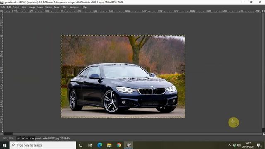Image resolution: width=265 pixels, height=149 pixels.
Task: Open the Filters menu
Action: [65, 7]
